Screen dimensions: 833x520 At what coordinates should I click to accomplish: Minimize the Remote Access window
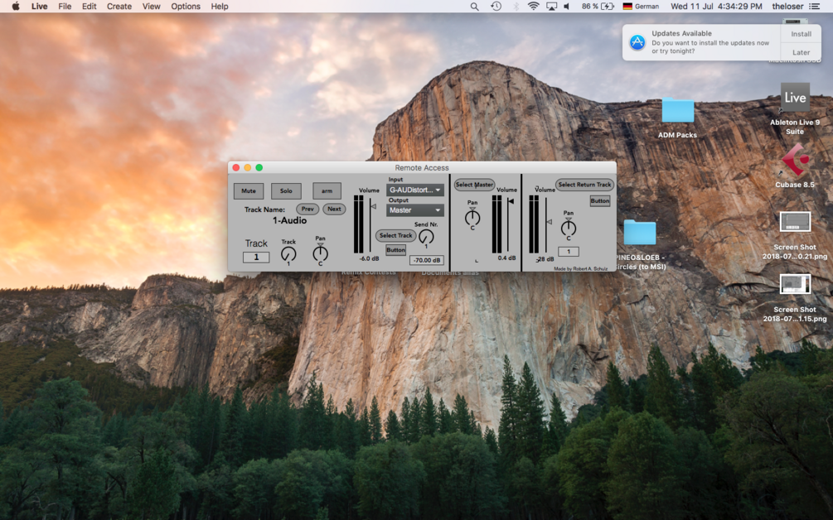pos(248,167)
